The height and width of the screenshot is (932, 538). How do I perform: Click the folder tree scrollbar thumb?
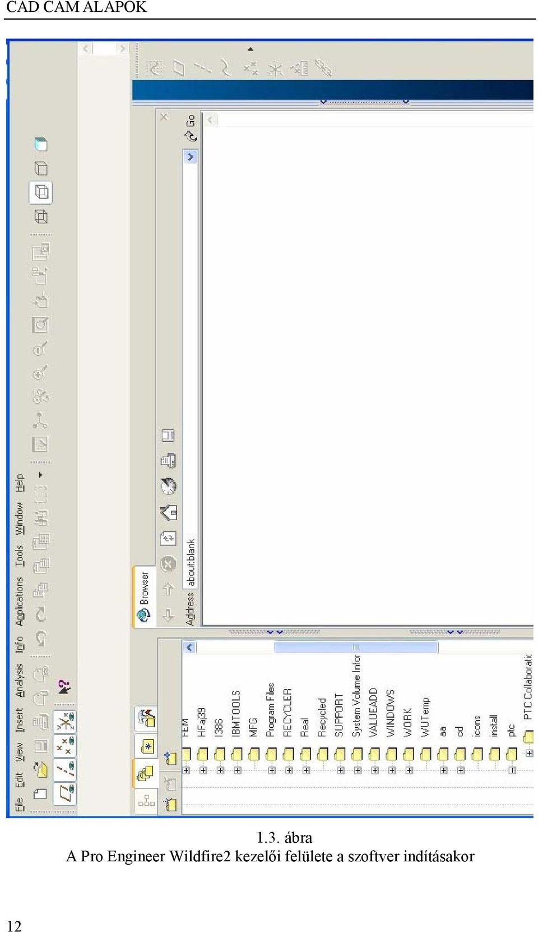click(355, 648)
